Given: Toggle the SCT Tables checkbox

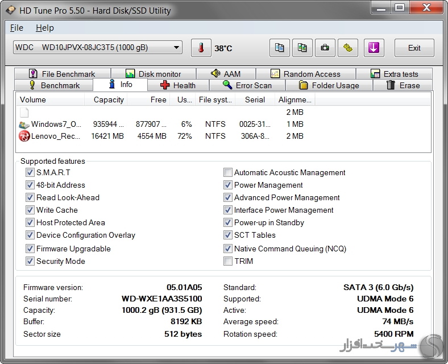Looking at the screenshot, I should 228,235.
